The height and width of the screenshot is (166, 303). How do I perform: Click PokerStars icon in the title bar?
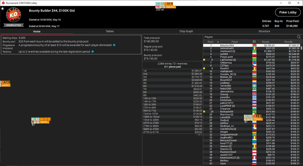pyautogui.click(x=3, y=3)
